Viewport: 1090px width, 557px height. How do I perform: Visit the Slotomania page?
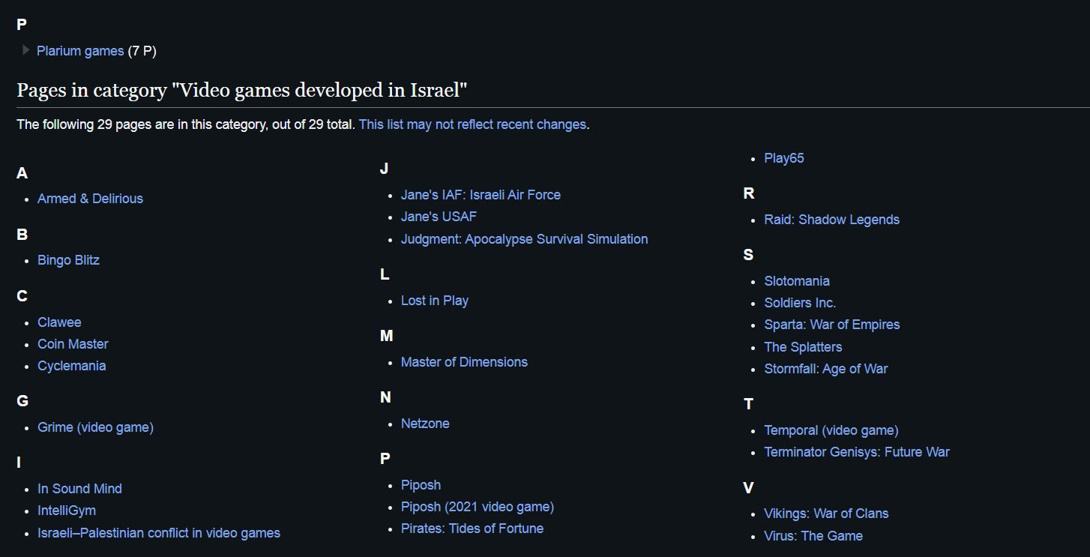click(797, 281)
